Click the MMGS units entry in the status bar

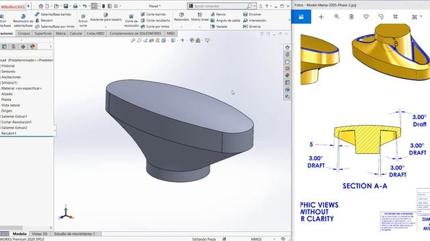[256, 239]
